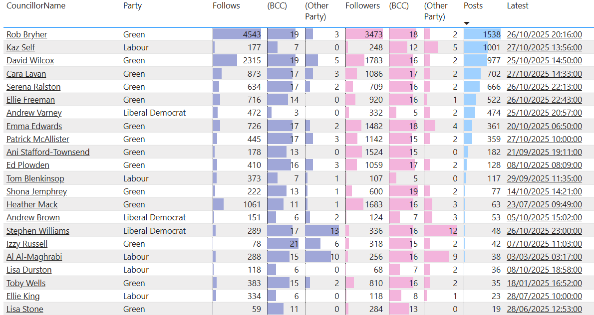
Task: Sort by the Followers column header
Action: click(x=362, y=6)
